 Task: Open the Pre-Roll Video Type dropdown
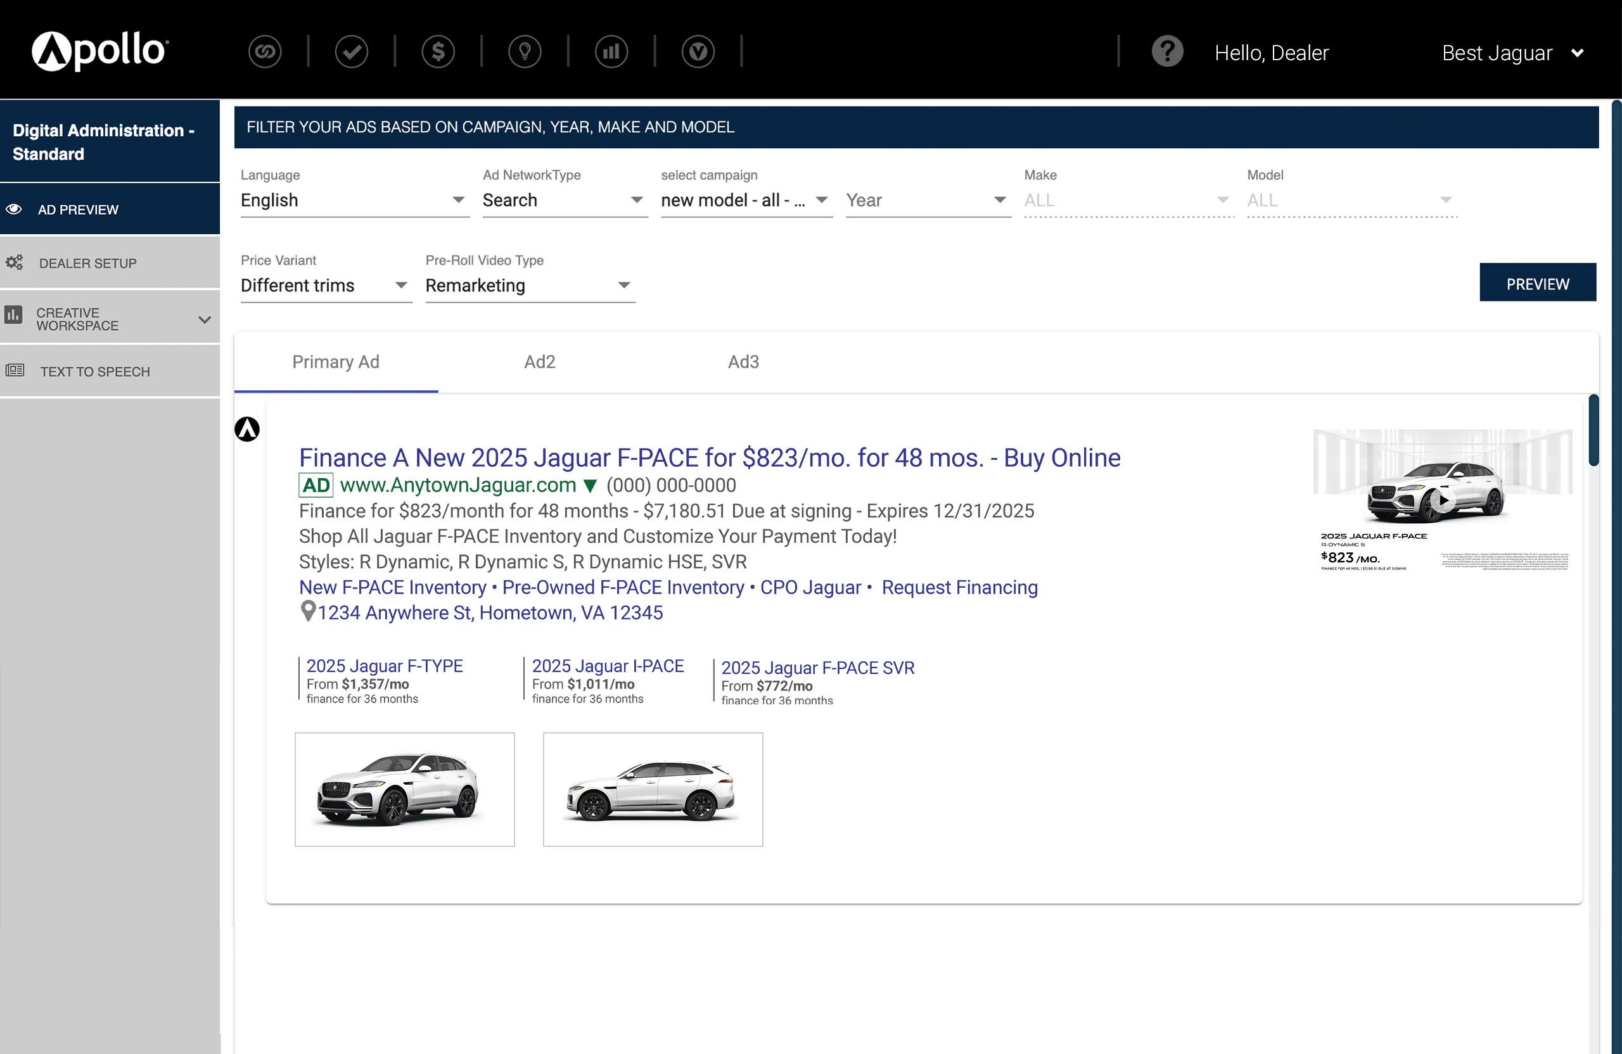530,286
